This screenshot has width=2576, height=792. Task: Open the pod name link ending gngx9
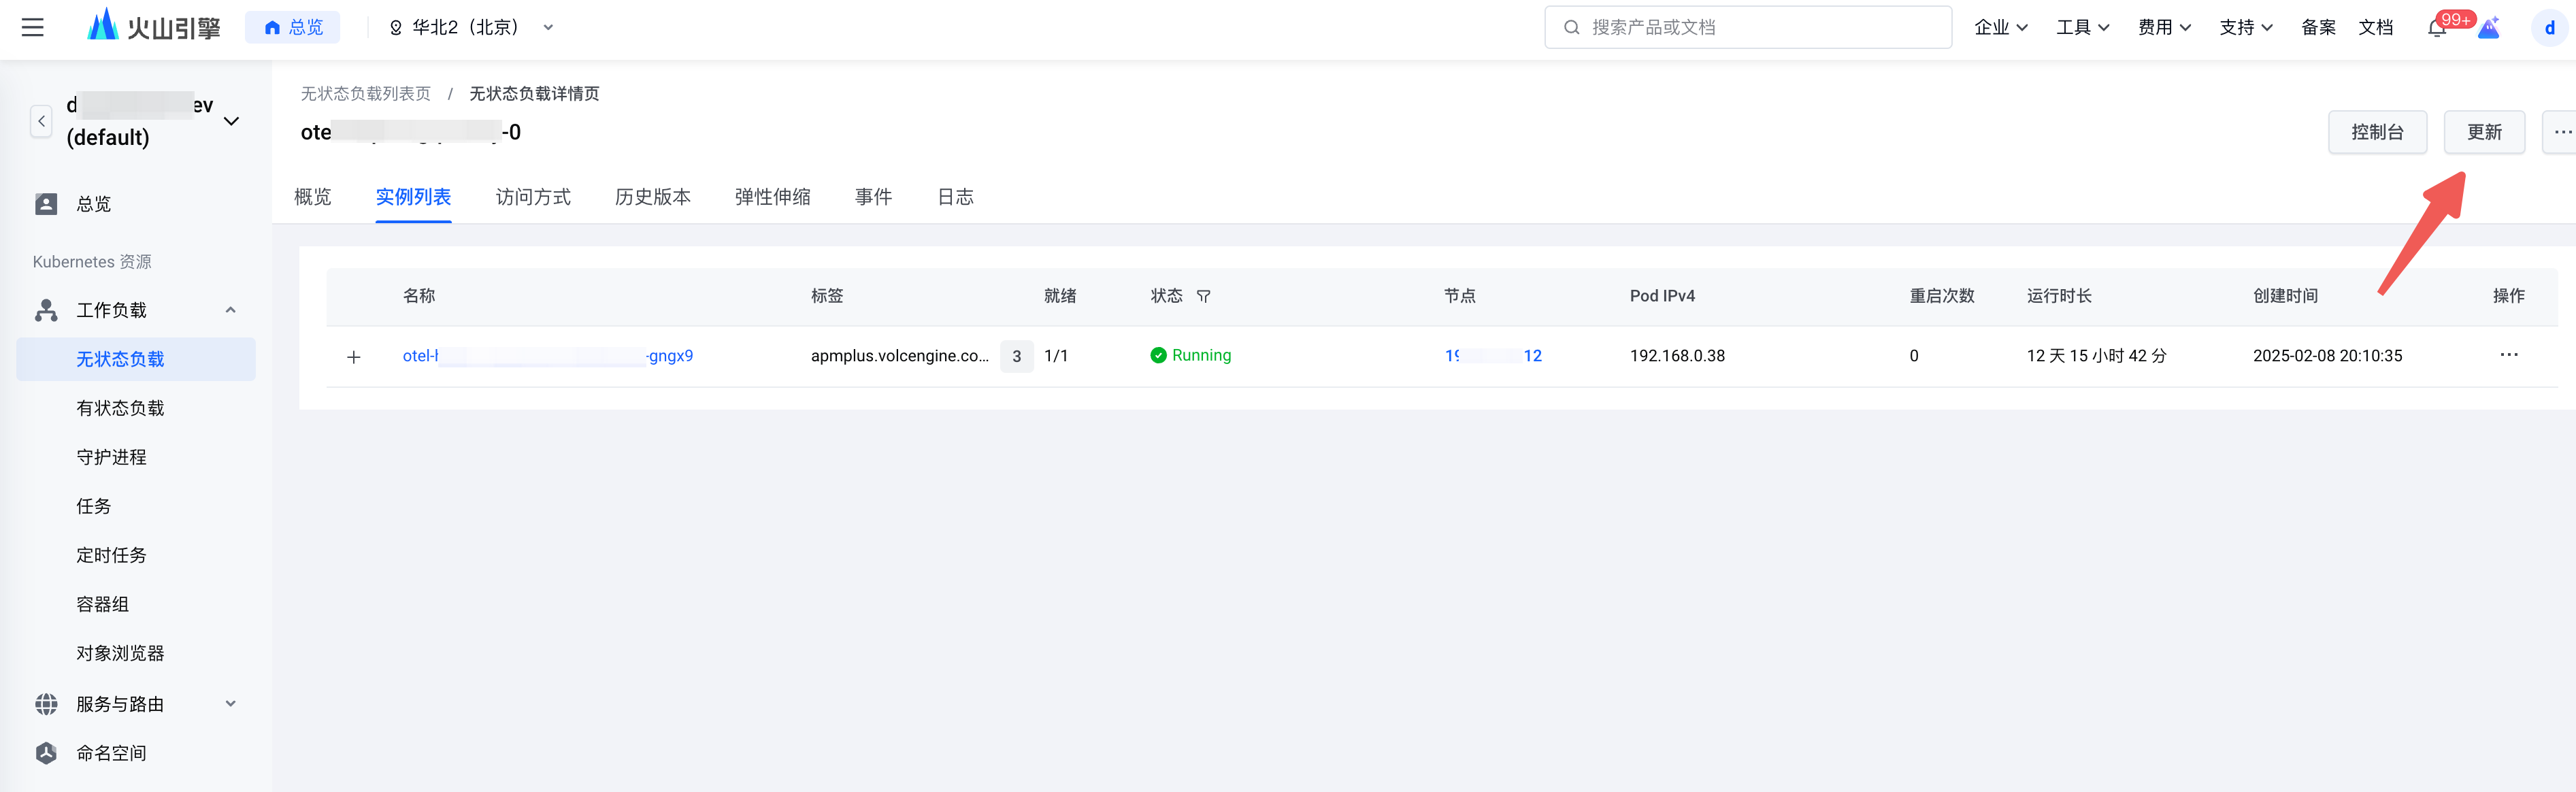548,356
